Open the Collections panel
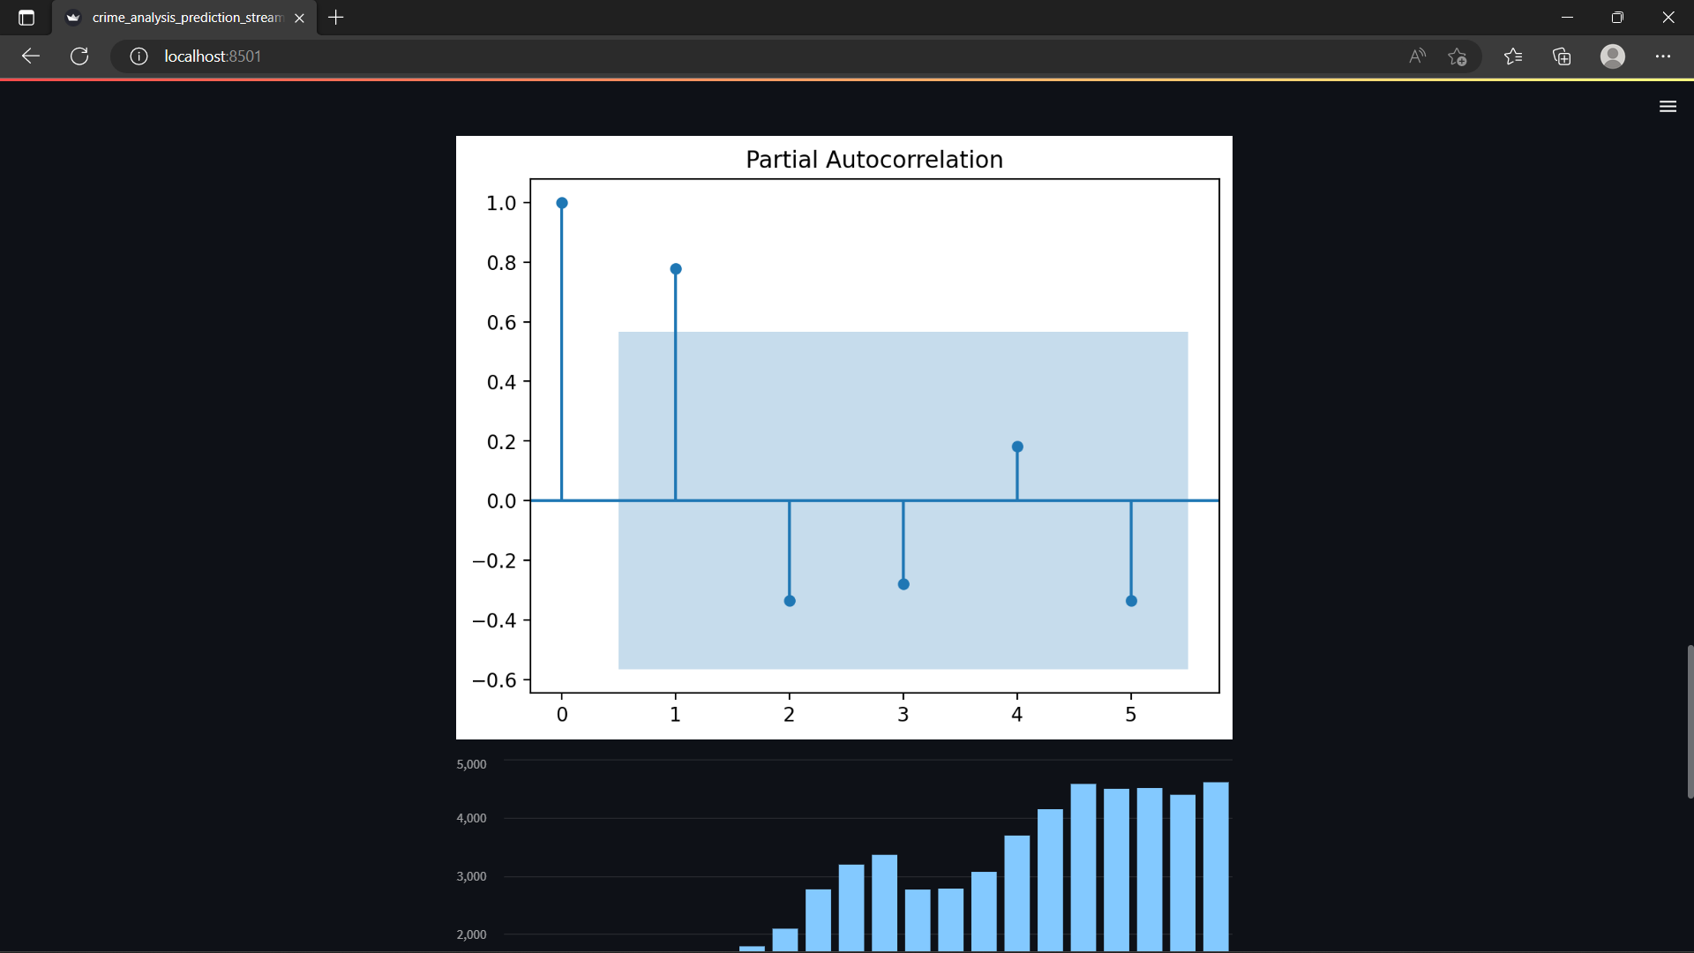Screen dimensions: 1694x953 coord(1562,56)
